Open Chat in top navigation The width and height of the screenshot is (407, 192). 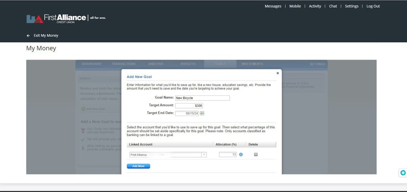(x=333, y=6)
